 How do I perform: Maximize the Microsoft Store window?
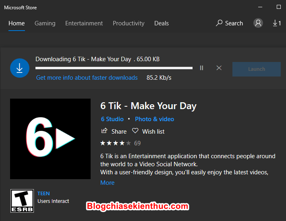(278, 7)
